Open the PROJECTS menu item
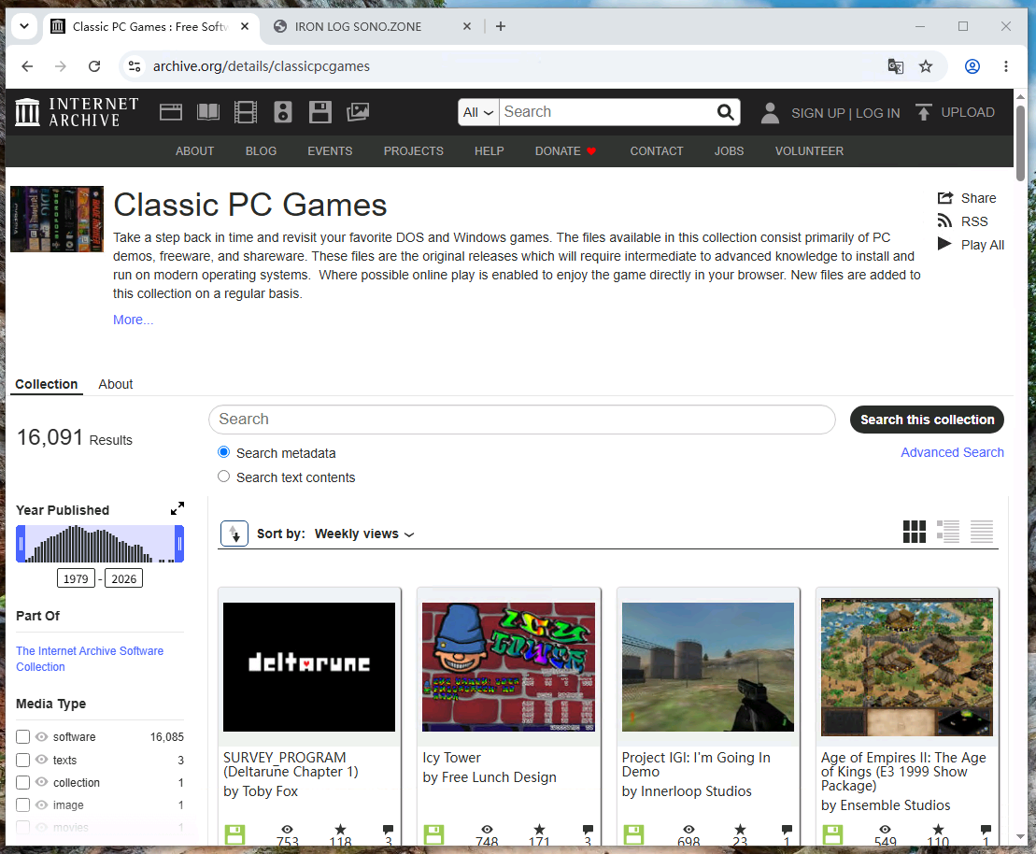 coord(414,151)
